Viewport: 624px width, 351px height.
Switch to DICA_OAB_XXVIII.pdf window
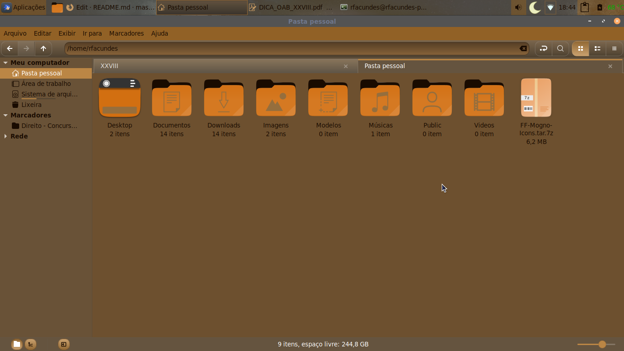coord(292,7)
